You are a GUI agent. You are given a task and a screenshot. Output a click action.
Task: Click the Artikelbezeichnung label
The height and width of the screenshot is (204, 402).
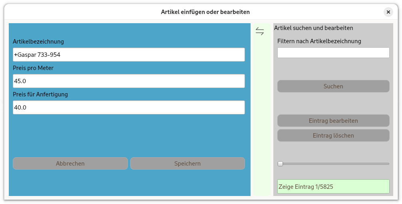[x=38, y=42]
